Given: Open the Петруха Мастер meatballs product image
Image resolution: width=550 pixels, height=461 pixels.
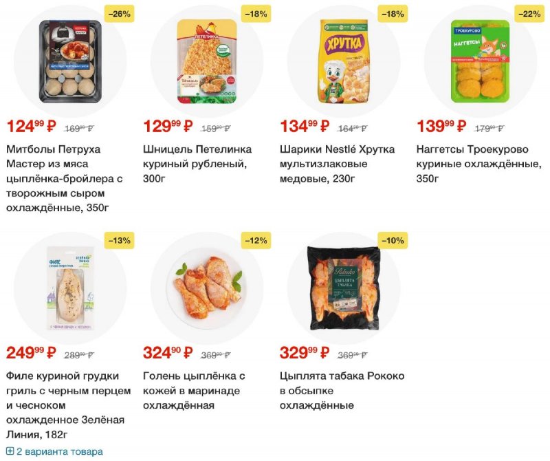Looking at the screenshot, I should 70,61.
